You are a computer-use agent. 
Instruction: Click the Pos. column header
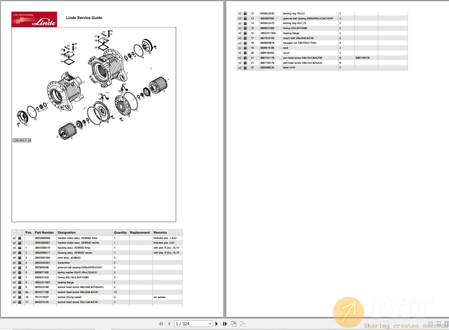coord(29,233)
